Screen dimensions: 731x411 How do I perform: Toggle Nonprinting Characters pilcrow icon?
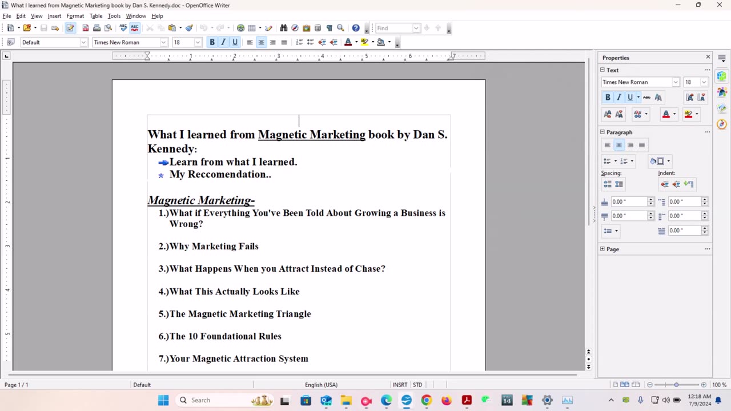[329, 27]
